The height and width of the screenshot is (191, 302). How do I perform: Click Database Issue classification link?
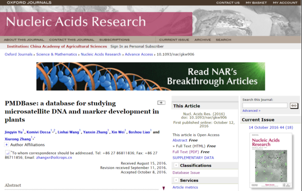click(186, 173)
